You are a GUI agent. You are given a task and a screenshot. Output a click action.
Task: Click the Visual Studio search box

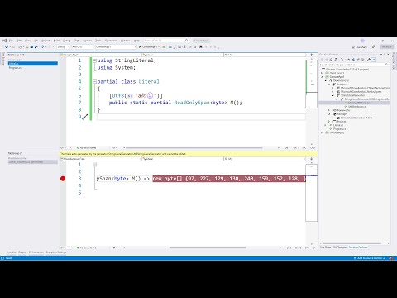coord(165,41)
